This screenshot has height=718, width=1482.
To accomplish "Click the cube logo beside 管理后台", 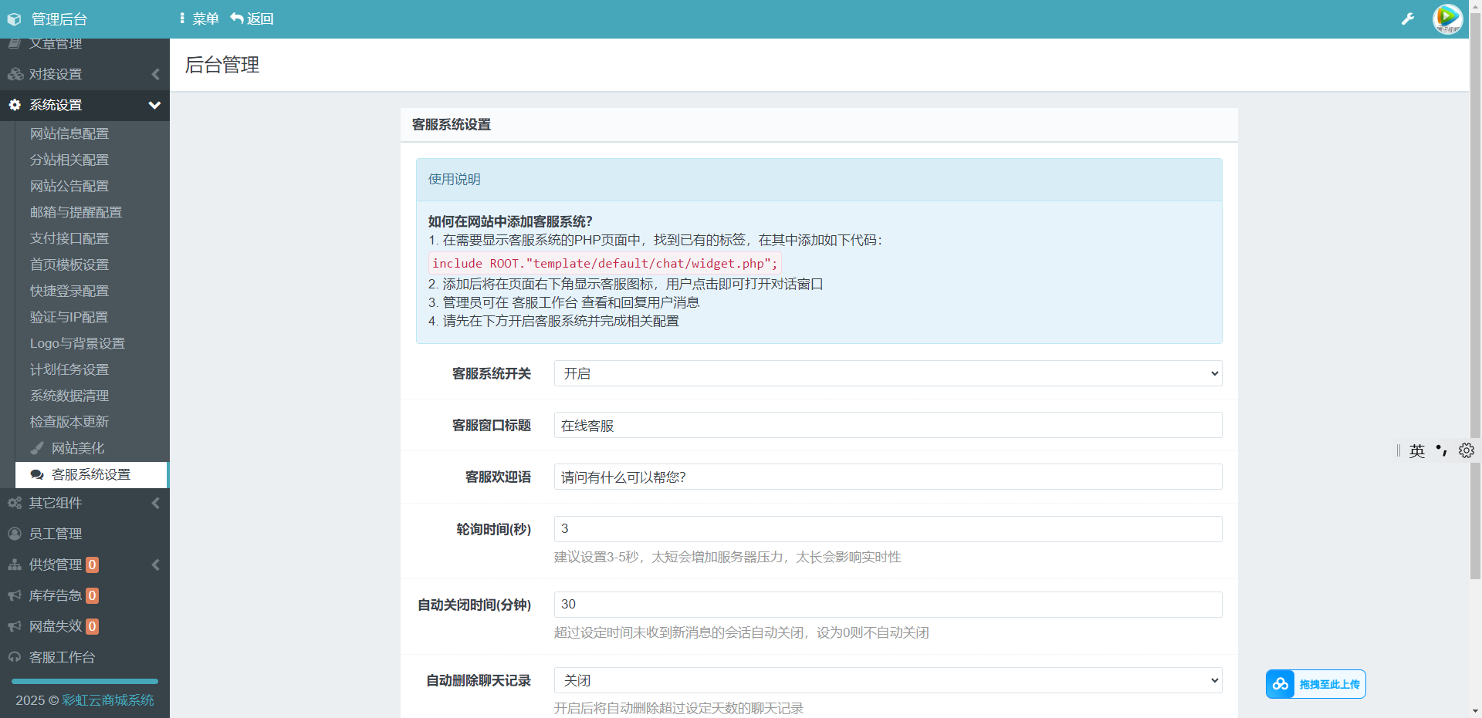I will [x=14, y=19].
